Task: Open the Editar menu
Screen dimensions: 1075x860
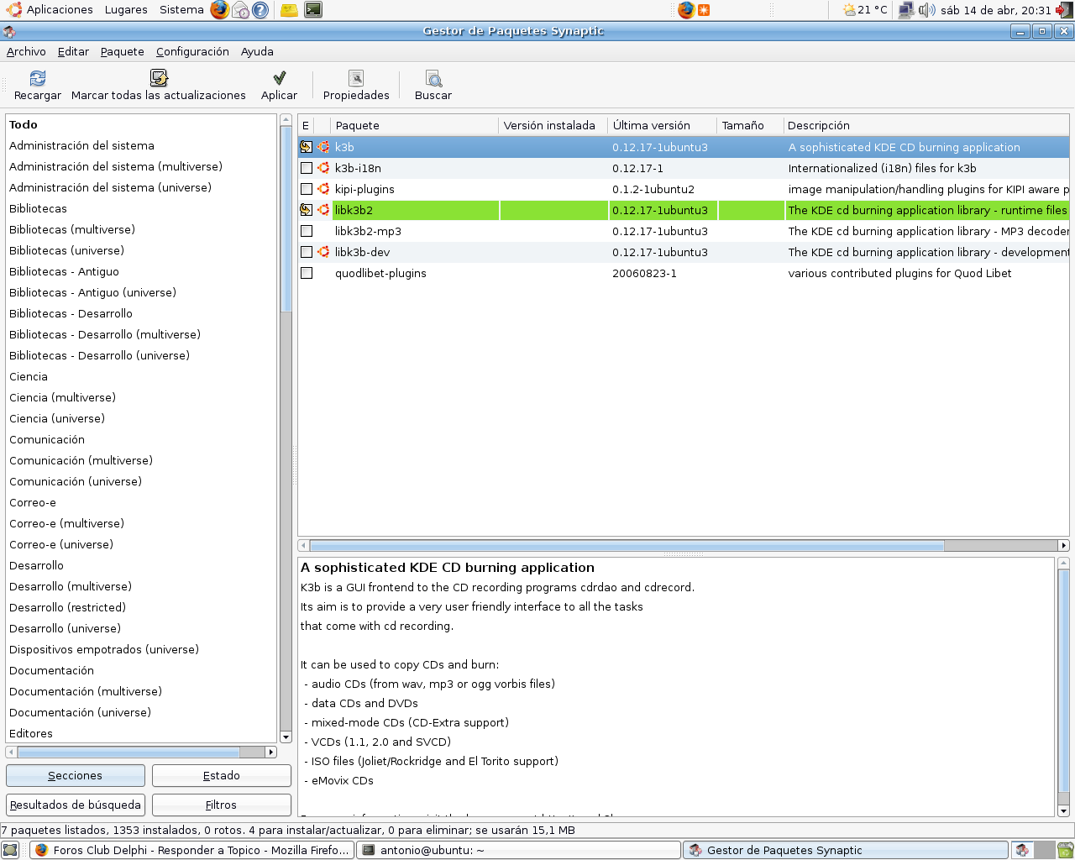Action: pos(73,51)
